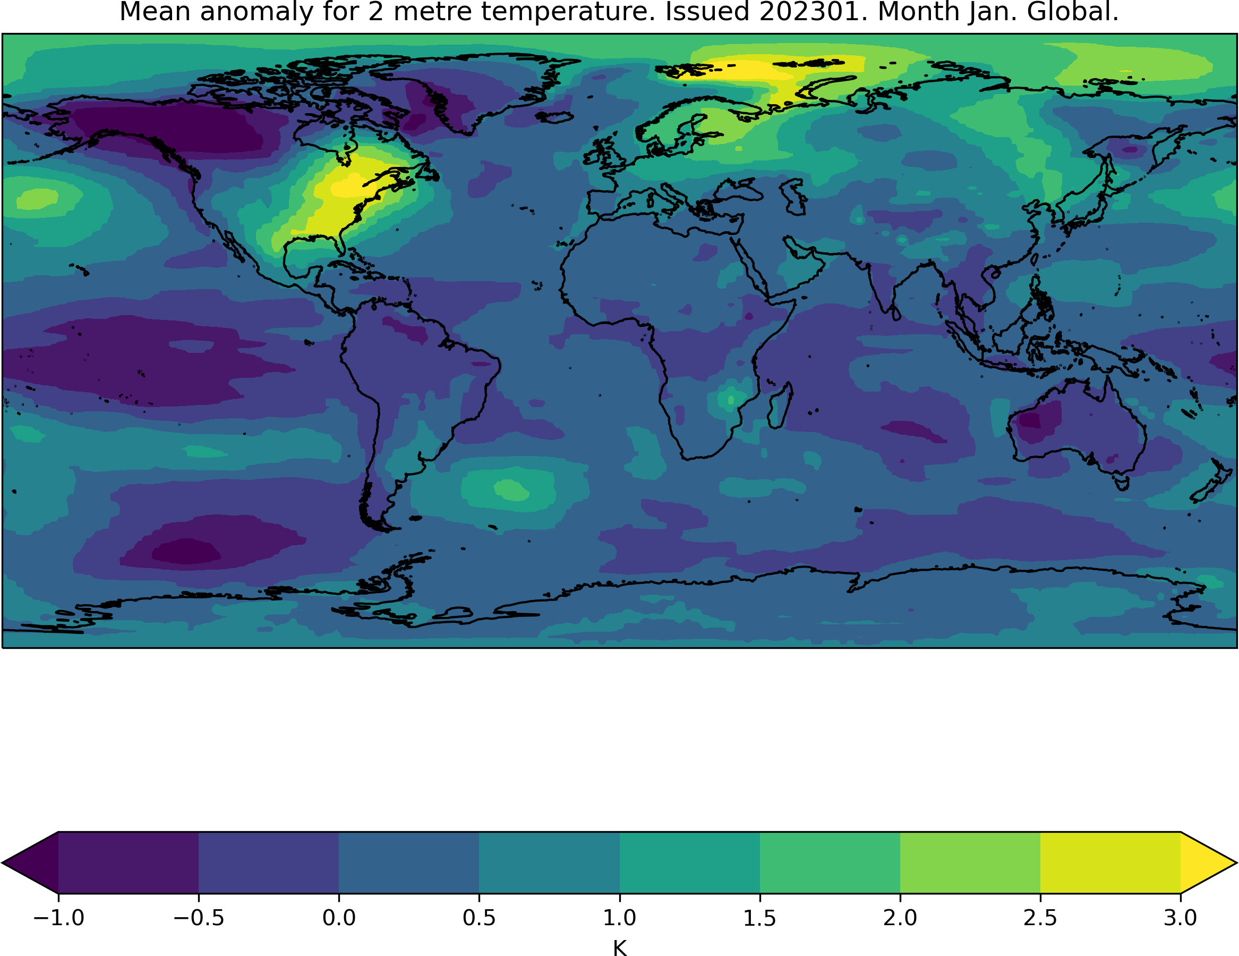Select the -1.0 to -0.5 purple colorbar segment
The height and width of the screenshot is (956, 1239).
pyautogui.click(x=128, y=863)
